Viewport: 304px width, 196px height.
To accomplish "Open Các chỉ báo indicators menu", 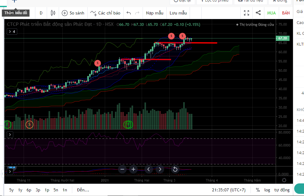I will [x=105, y=13].
